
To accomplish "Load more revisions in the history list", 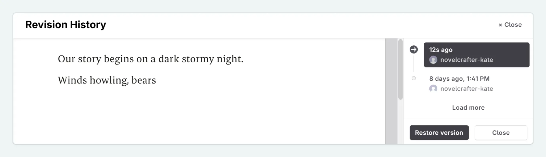I will point(468,108).
